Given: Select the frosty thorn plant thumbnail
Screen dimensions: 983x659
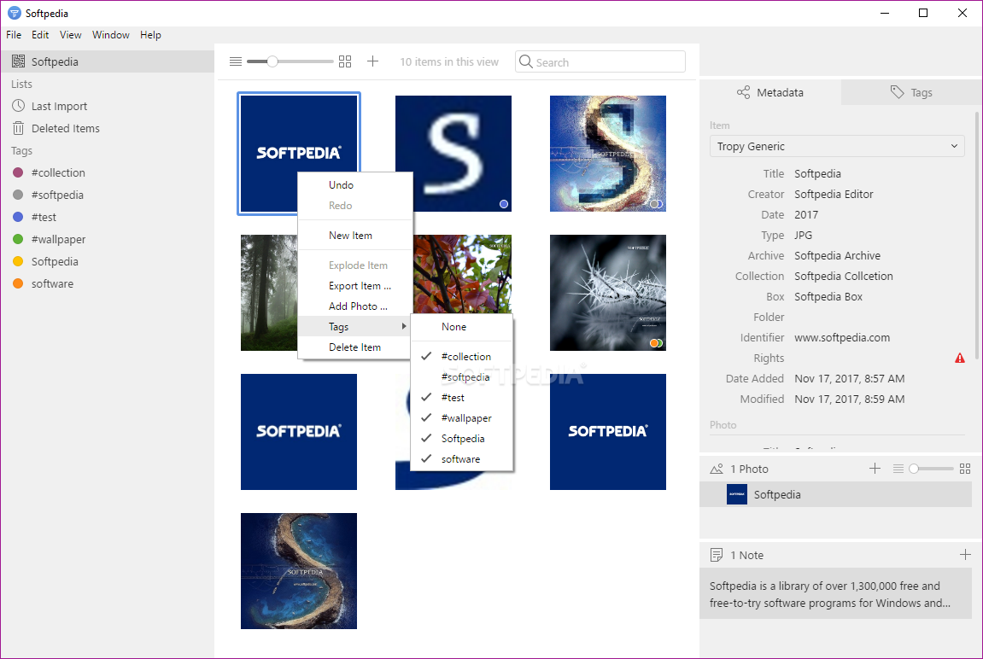Looking at the screenshot, I should pos(607,293).
